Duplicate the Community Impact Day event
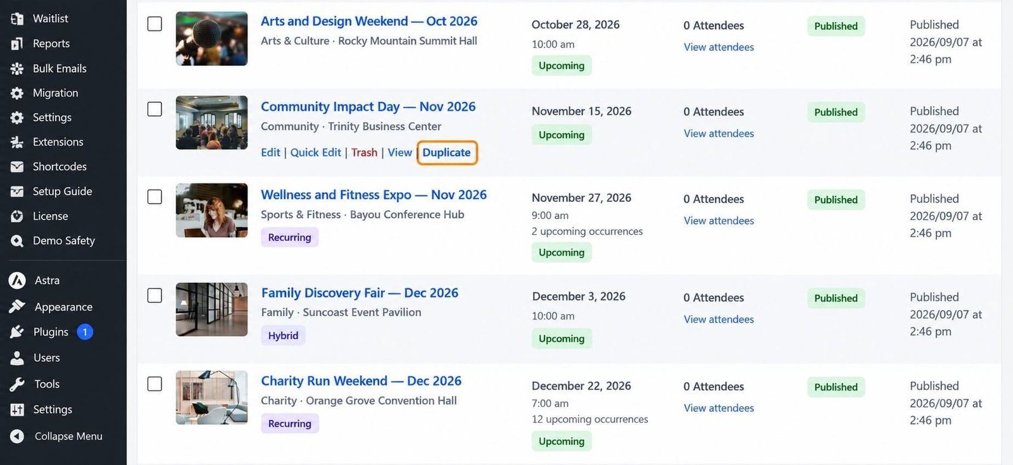 point(447,152)
